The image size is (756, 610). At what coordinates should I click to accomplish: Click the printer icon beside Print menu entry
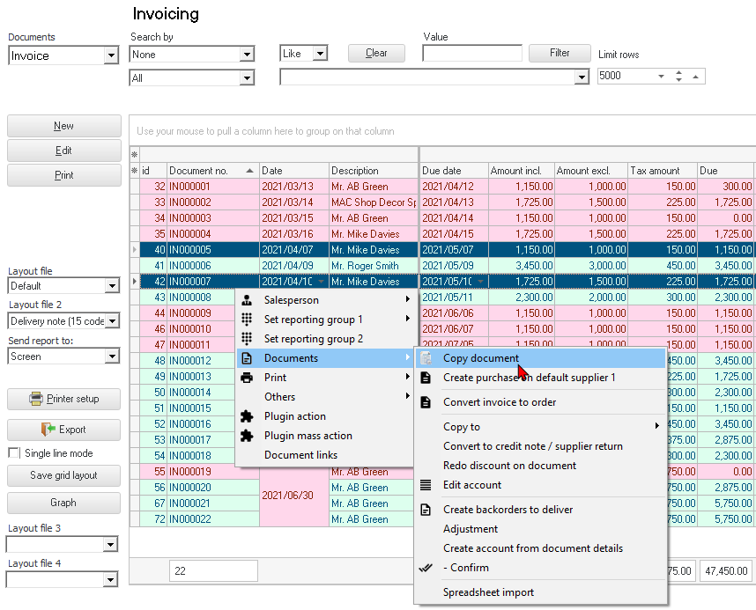pyautogui.click(x=247, y=378)
